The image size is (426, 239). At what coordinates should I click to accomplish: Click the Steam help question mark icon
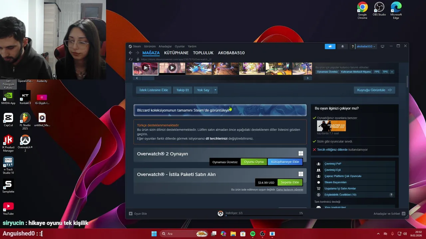(x=353, y=46)
